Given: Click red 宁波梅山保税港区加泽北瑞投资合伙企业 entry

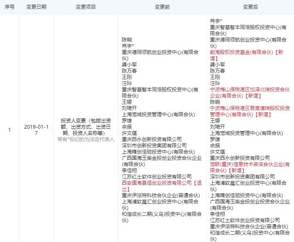Looking at the screenshot, I should tap(250, 93).
